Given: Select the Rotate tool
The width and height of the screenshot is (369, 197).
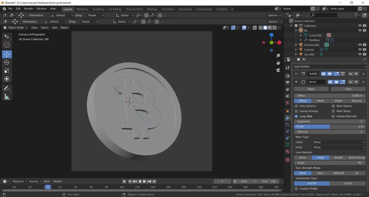Looking at the screenshot, I should click(7, 63).
